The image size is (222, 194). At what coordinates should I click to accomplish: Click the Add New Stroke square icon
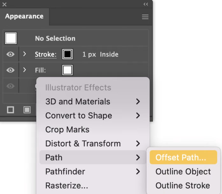(x=10, y=110)
